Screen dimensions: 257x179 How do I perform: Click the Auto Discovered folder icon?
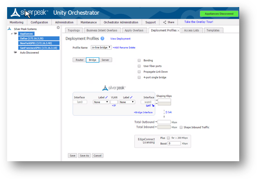pyautogui.click(x=16, y=52)
